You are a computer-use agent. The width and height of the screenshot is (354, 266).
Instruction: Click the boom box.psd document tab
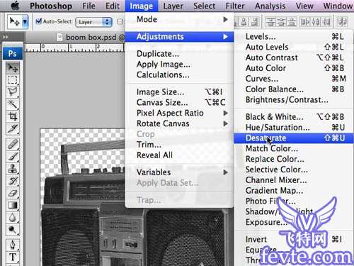(91, 38)
